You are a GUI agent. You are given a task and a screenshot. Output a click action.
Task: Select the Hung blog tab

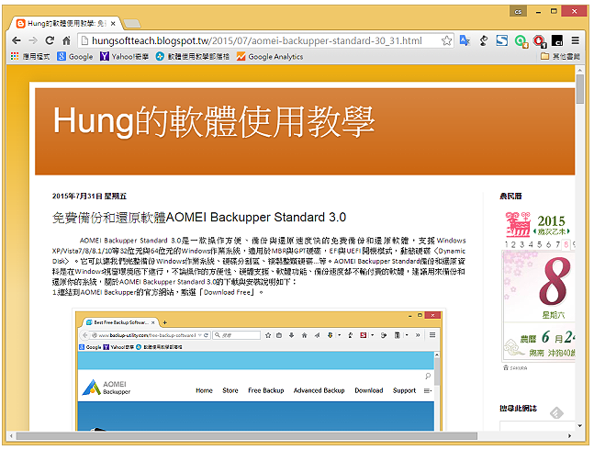tap(64, 24)
